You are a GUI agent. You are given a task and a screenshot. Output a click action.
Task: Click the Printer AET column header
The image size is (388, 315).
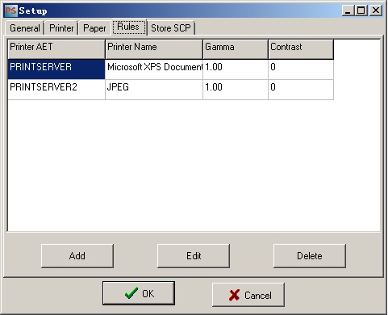click(x=56, y=49)
